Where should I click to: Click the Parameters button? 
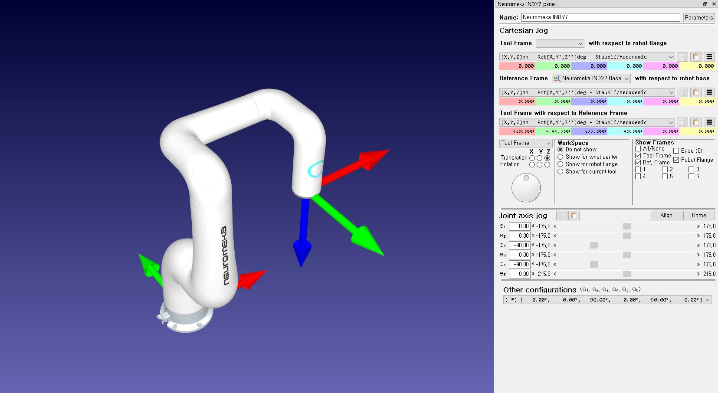(699, 17)
